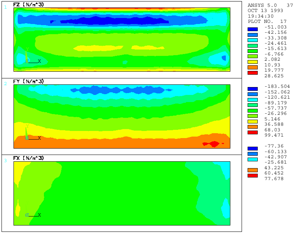Select the axis triad in the FX plot
The height and width of the screenshot is (233, 296).
(x=32, y=215)
